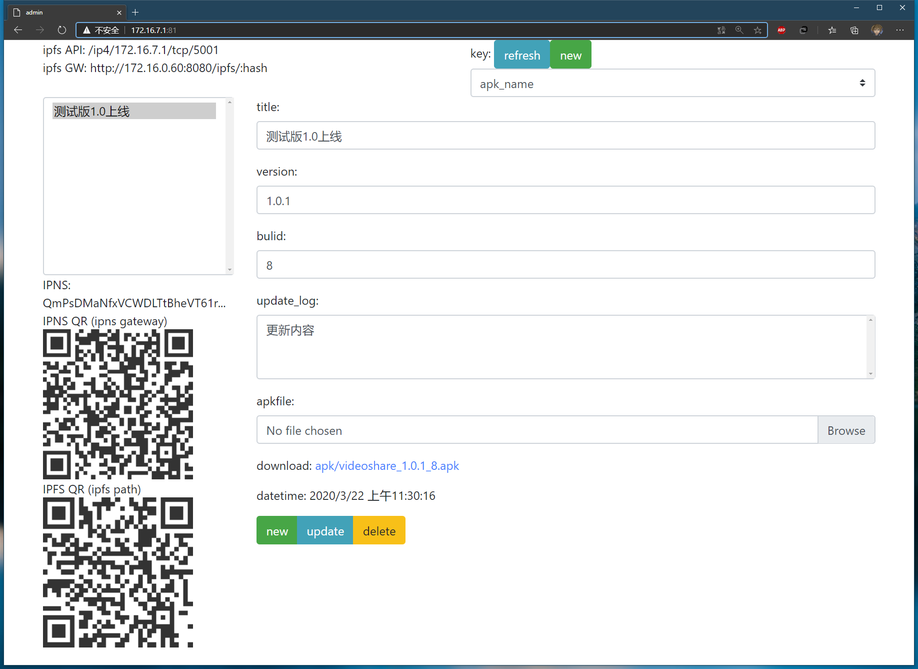Click the Browse file button

[x=846, y=430]
